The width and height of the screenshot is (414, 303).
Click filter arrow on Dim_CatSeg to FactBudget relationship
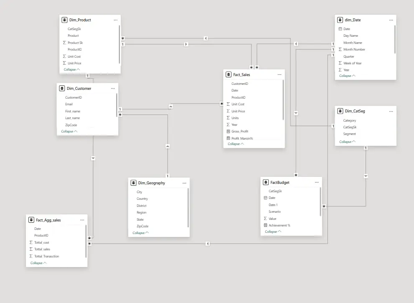[366, 176]
